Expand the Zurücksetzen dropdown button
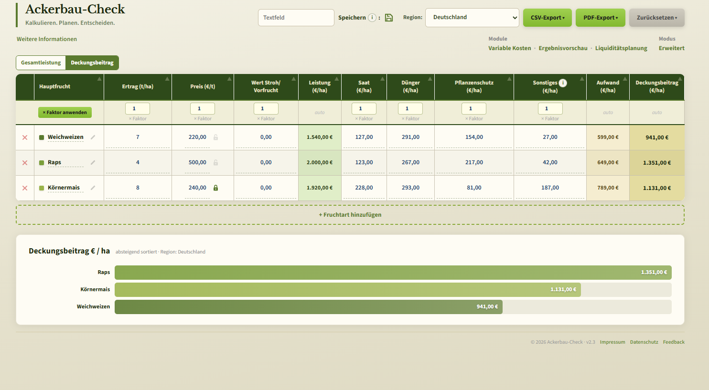 [657, 18]
